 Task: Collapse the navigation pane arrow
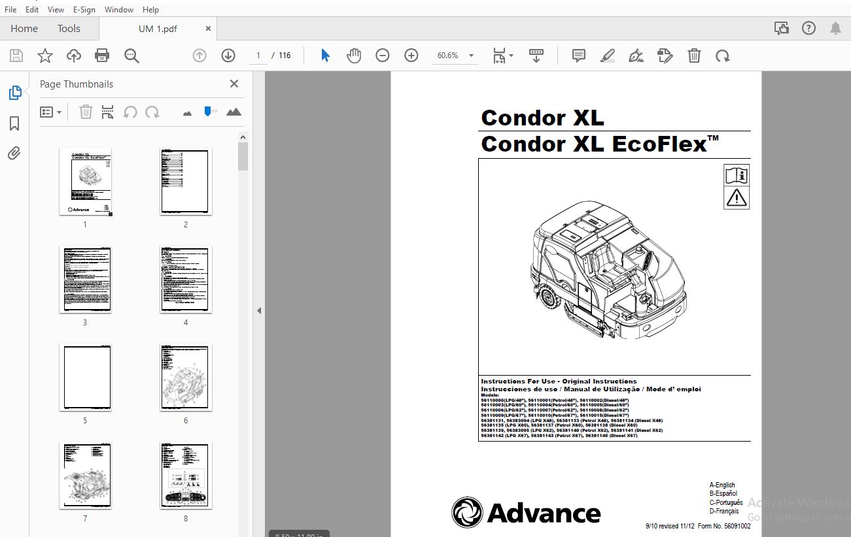pyautogui.click(x=259, y=311)
